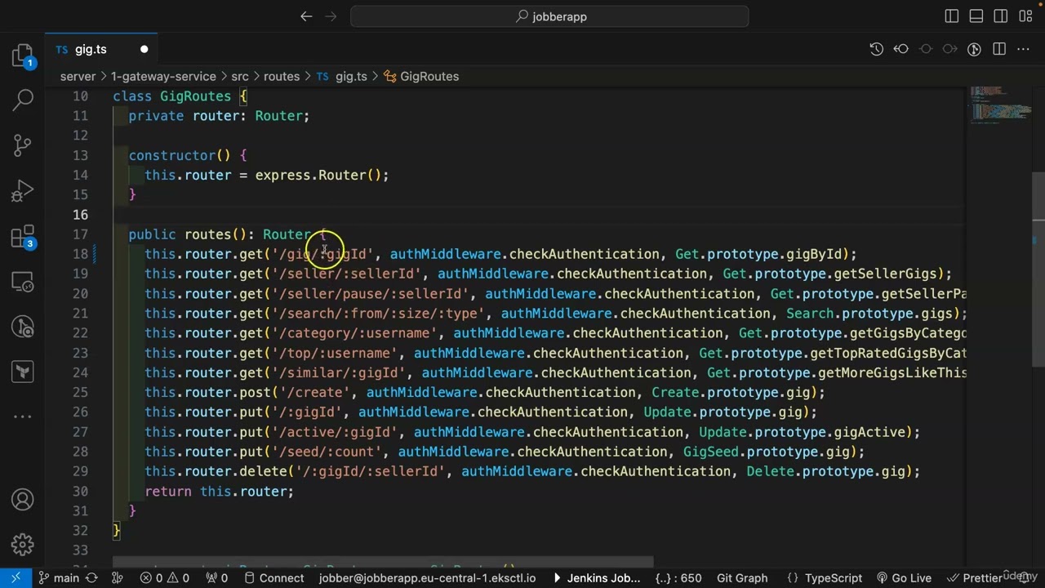The height and width of the screenshot is (588, 1045).
Task: Open the Git graph circle icon in editor toolbar
Action: pyautogui.click(x=974, y=49)
